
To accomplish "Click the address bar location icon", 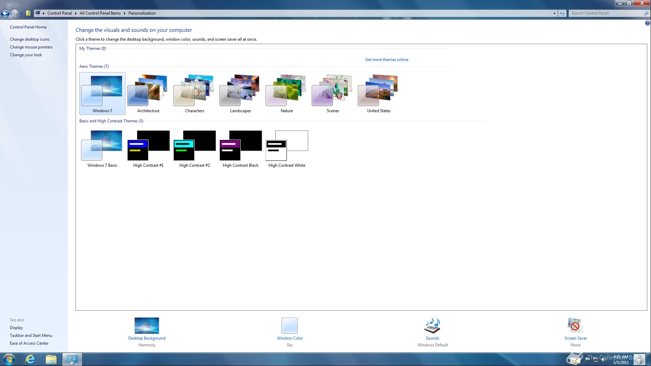I will coord(38,13).
